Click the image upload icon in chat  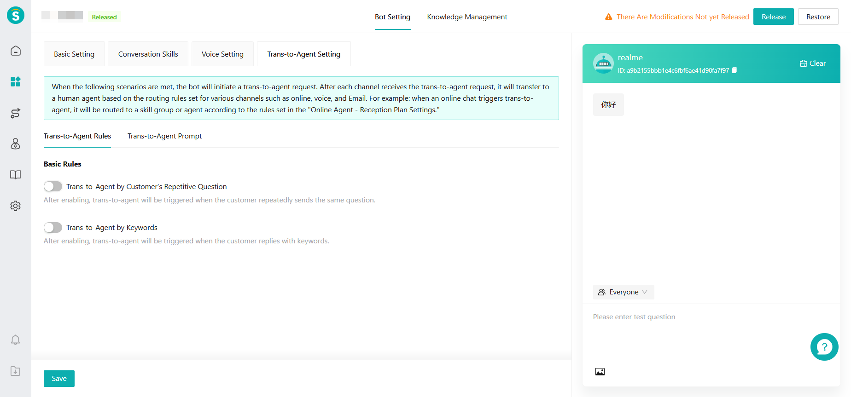tap(600, 372)
